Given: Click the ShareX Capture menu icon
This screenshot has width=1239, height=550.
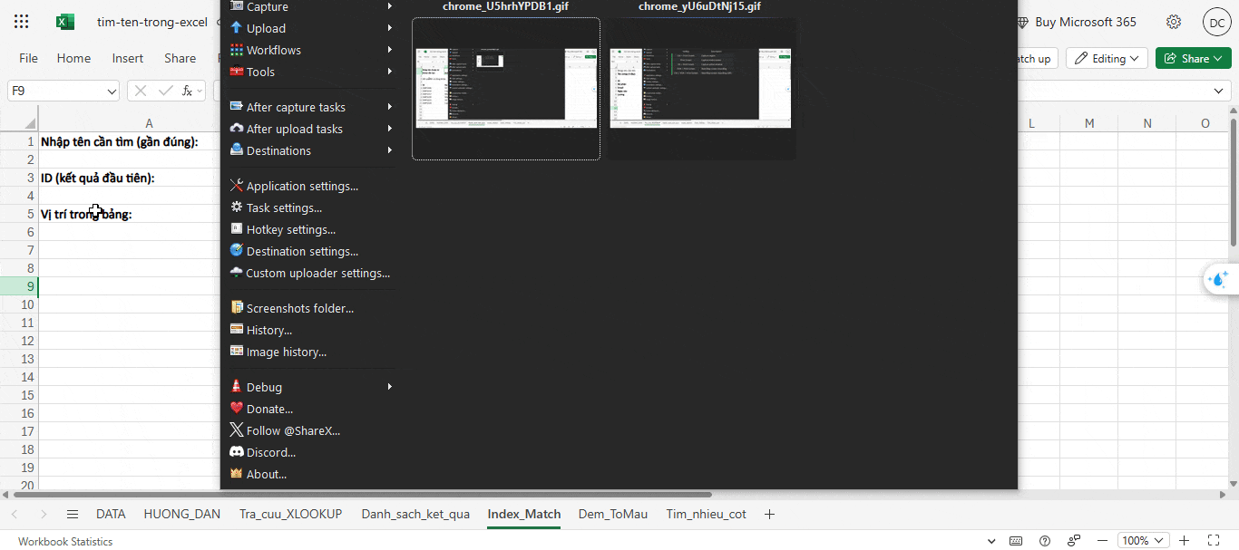Looking at the screenshot, I should (237, 6).
